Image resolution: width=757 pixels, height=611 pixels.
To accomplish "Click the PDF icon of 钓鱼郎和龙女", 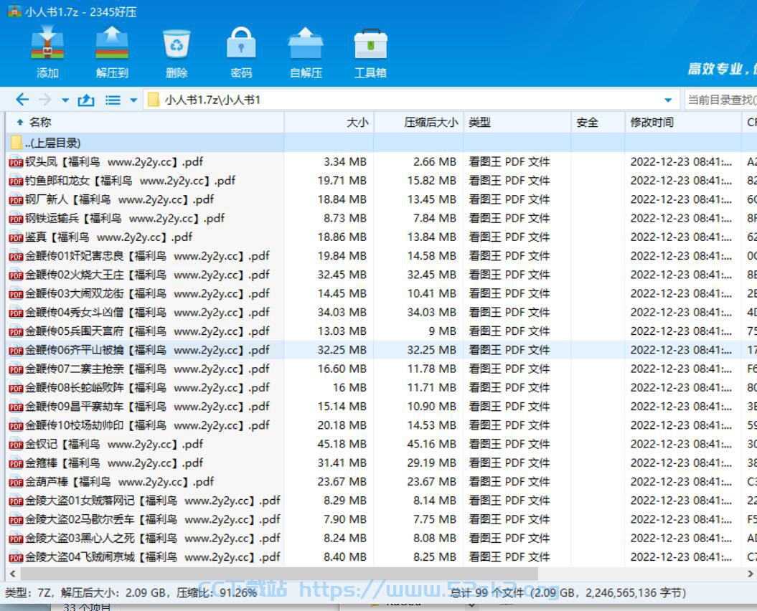I will [x=16, y=181].
